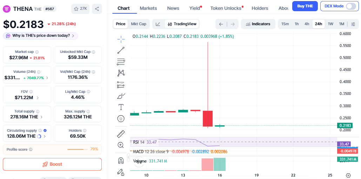Switch to TradingView chart mode
The height and width of the screenshot is (179, 361).
[182, 24]
